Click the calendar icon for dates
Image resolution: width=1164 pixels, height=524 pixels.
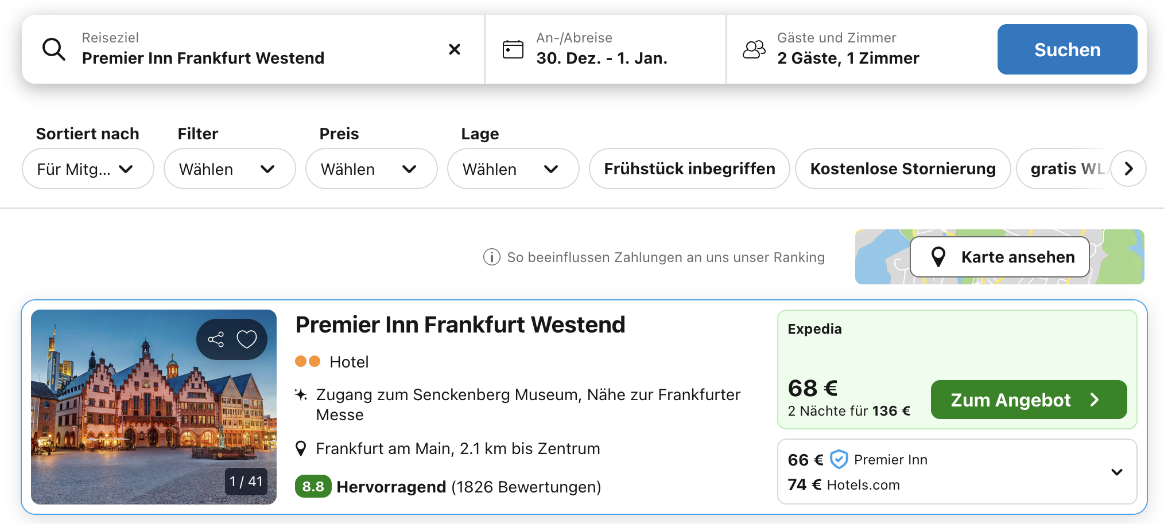click(513, 50)
